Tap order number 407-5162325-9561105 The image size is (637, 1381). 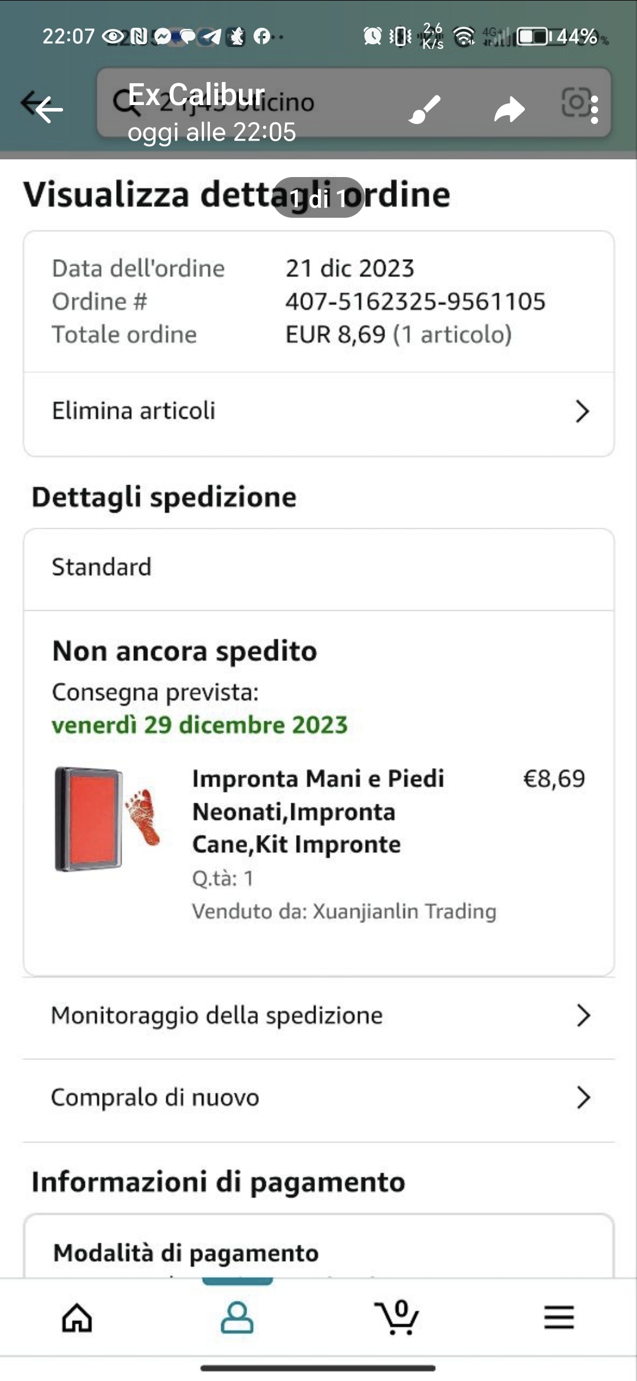click(415, 302)
